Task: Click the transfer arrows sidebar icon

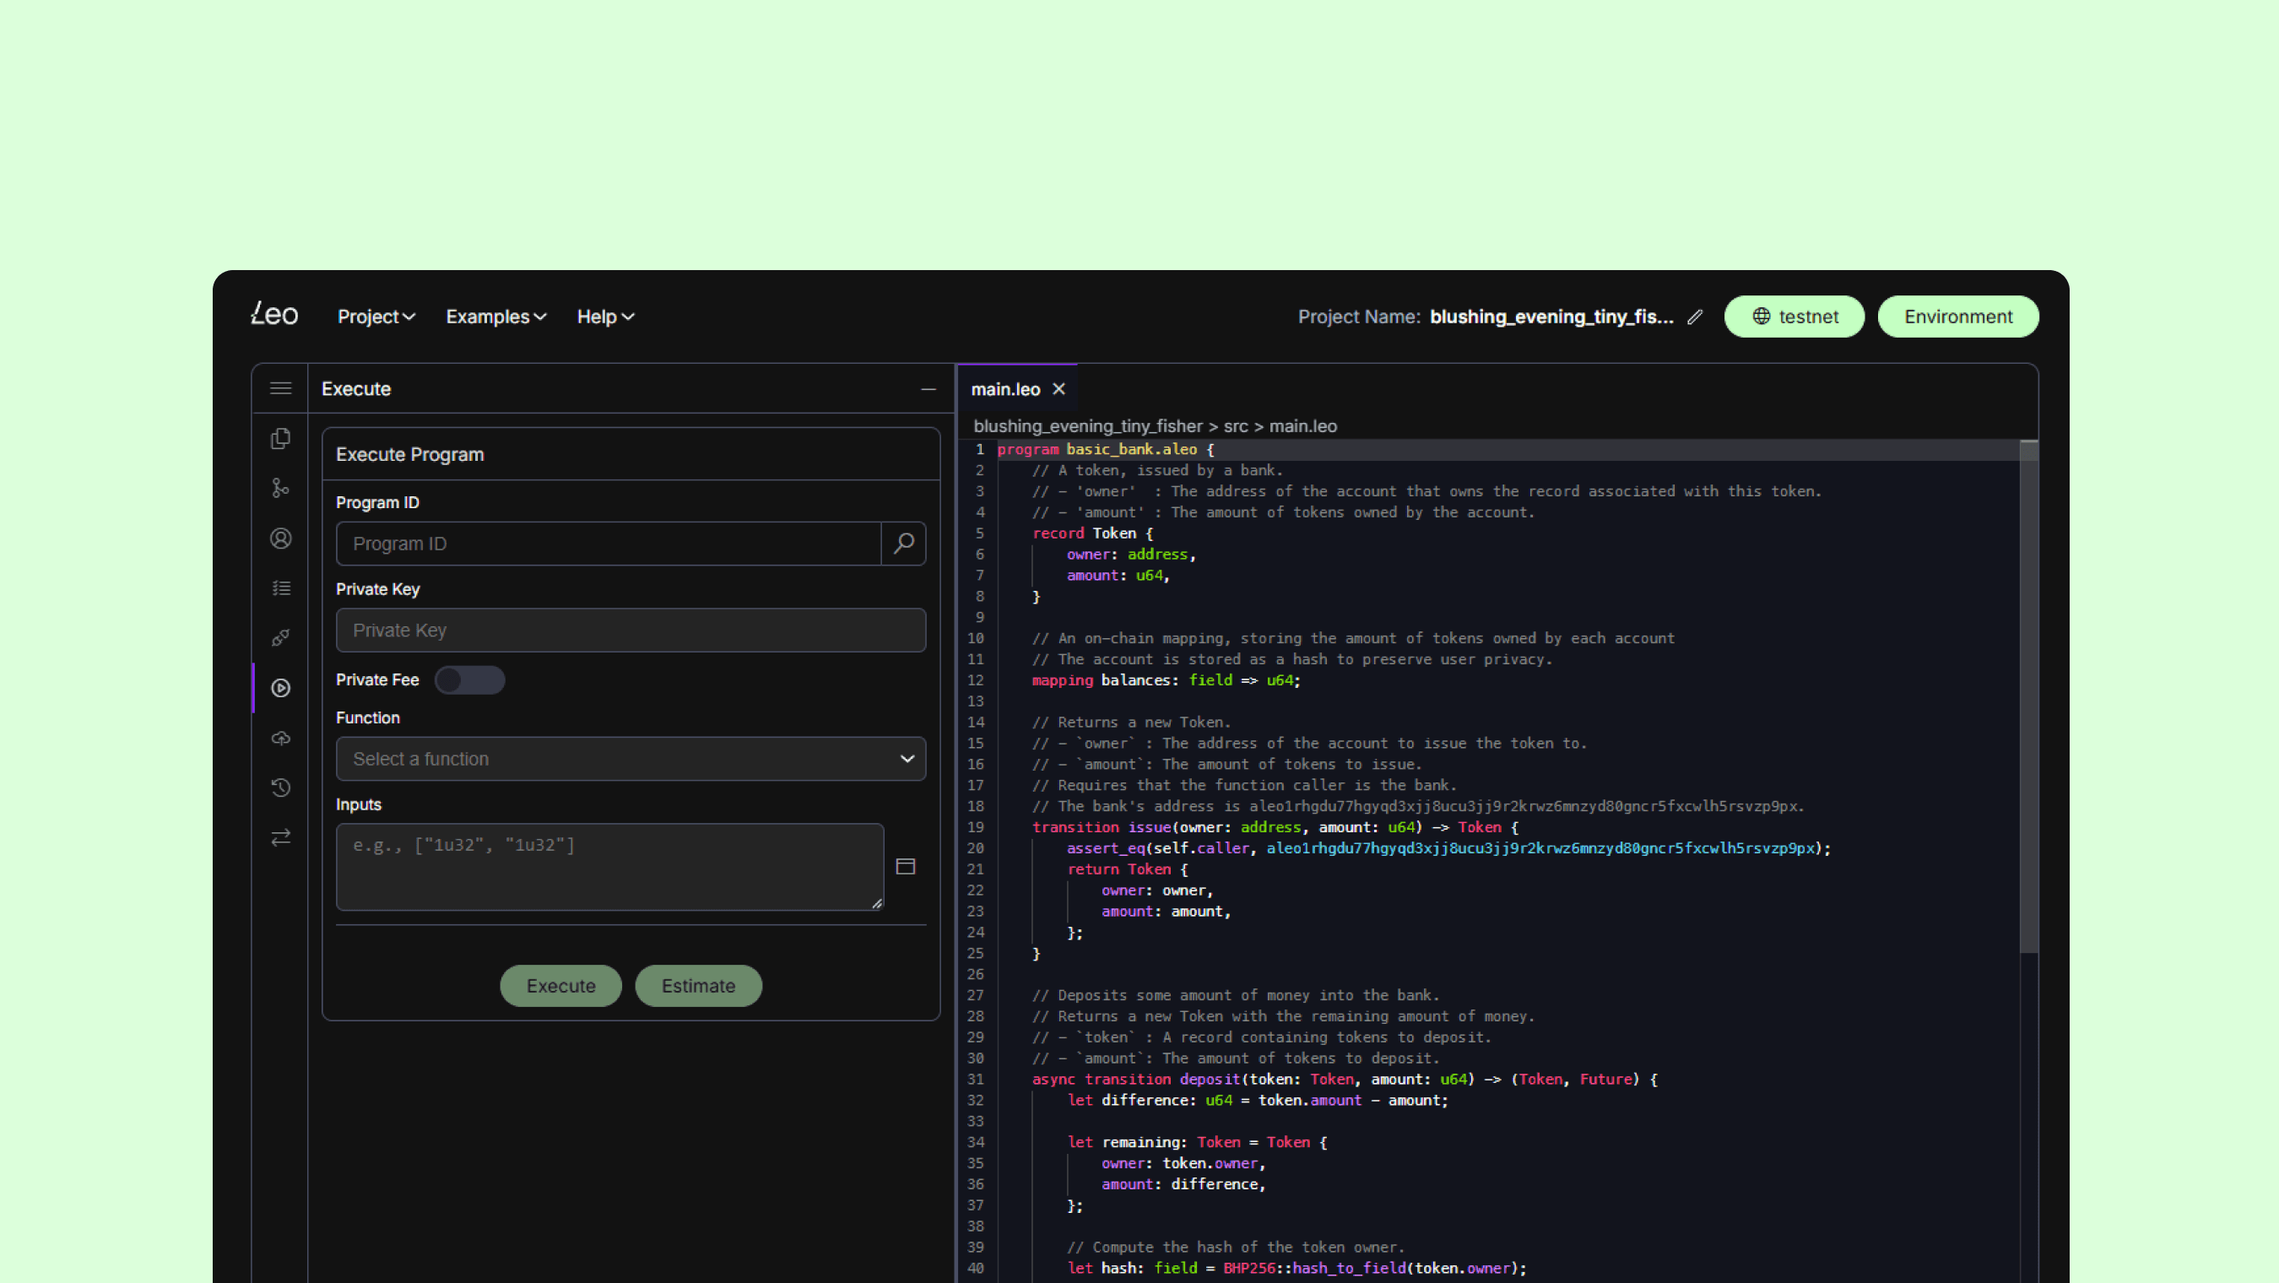Action: (280, 837)
